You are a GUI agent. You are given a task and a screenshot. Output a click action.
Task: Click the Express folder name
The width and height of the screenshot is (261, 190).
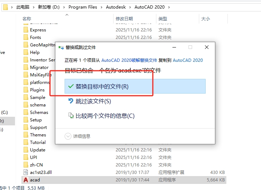pos(38,30)
